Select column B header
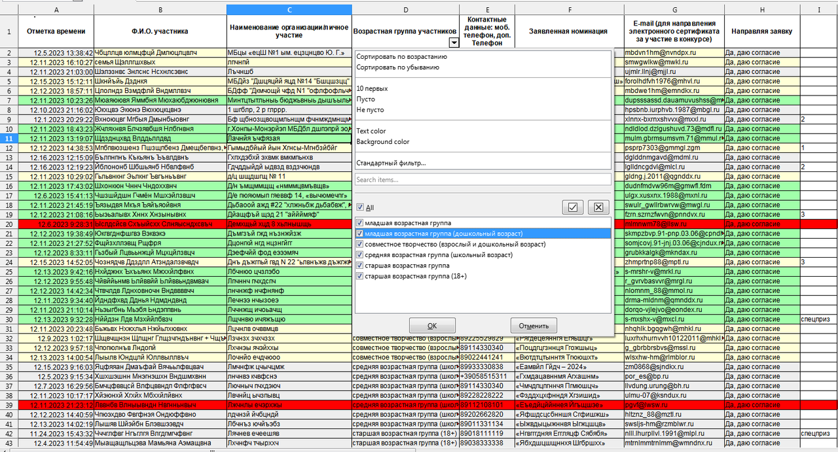This screenshot has width=838, height=452. tap(160, 10)
